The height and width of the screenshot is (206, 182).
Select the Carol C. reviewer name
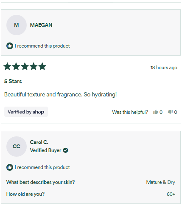pyautogui.click(x=39, y=142)
